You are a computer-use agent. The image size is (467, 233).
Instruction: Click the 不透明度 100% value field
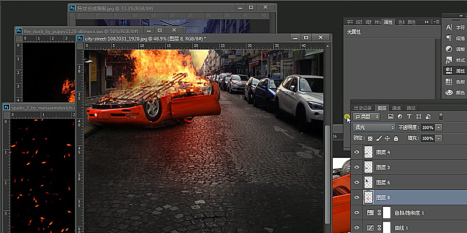[428, 128]
